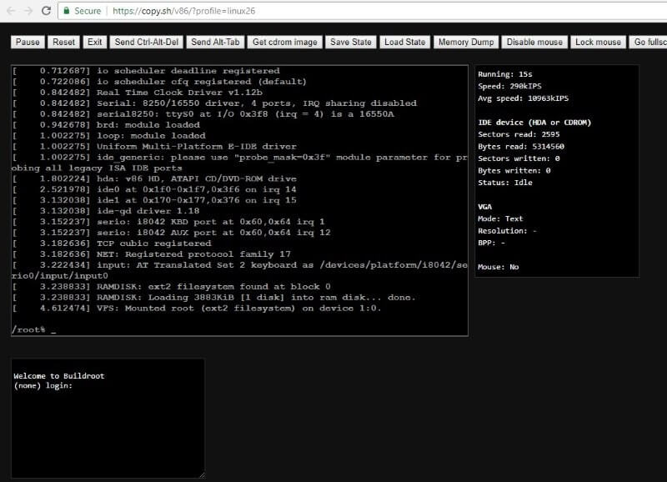The width and height of the screenshot is (667, 482).
Task: Reload the page with the refresh icon
Action: [47, 11]
